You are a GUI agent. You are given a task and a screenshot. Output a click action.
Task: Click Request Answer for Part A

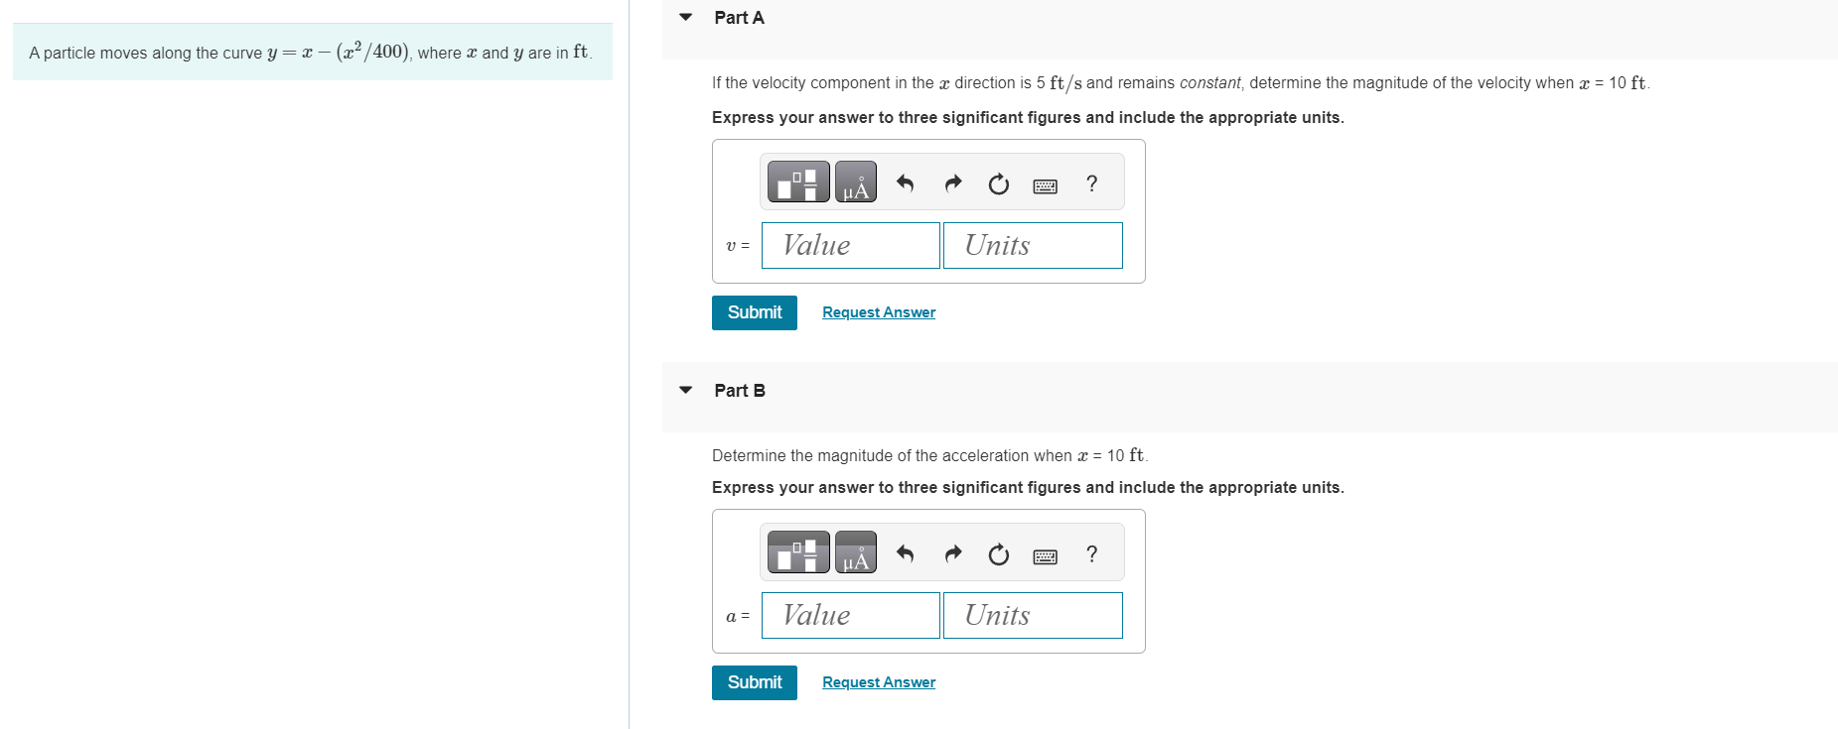coord(878,312)
